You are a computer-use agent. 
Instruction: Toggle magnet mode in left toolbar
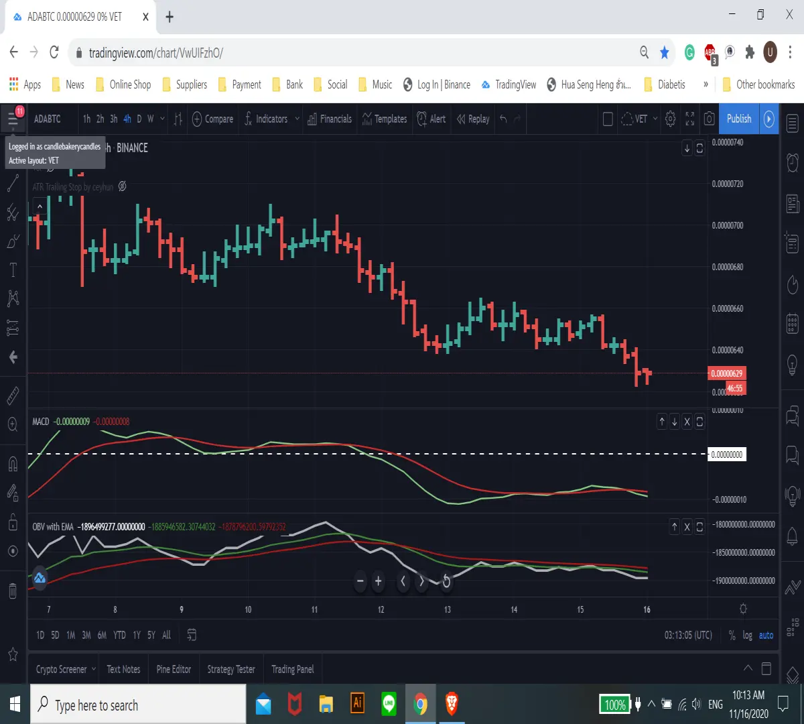13,463
